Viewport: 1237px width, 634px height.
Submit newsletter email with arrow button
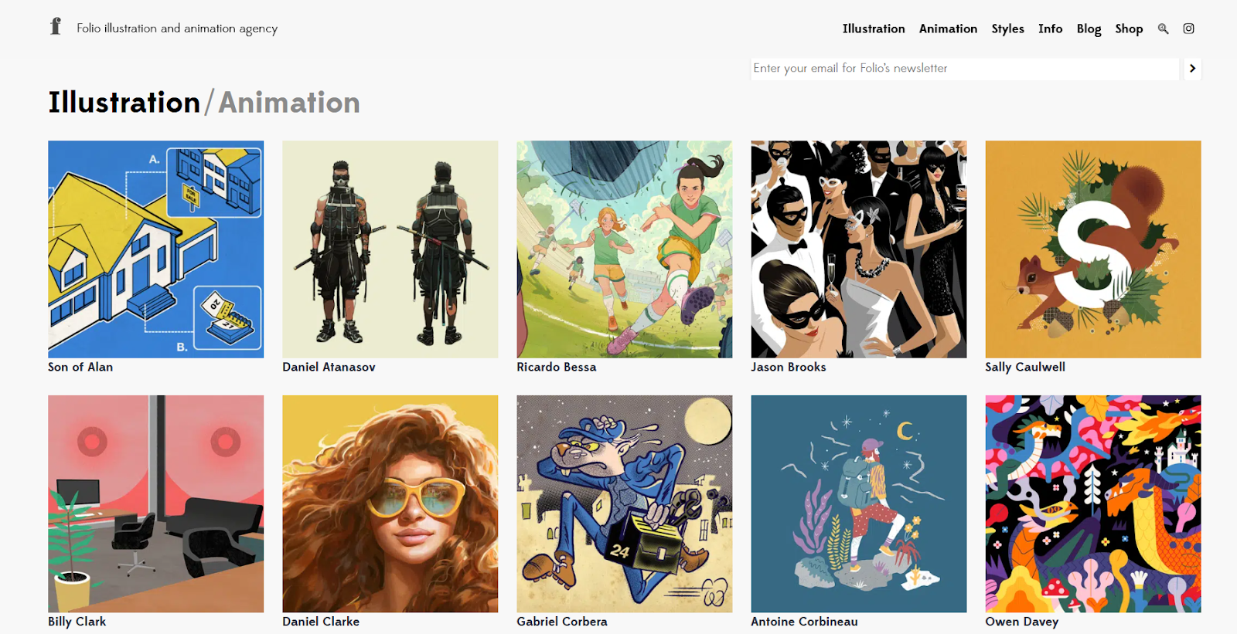pos(1192,69)
